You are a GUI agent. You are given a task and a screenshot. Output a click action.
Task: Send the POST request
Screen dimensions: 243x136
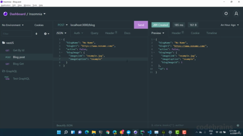pos(141,25)
